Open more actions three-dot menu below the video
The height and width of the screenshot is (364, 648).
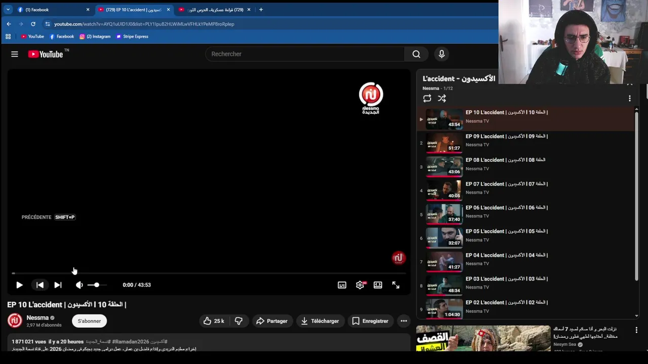tap(403, 321)
